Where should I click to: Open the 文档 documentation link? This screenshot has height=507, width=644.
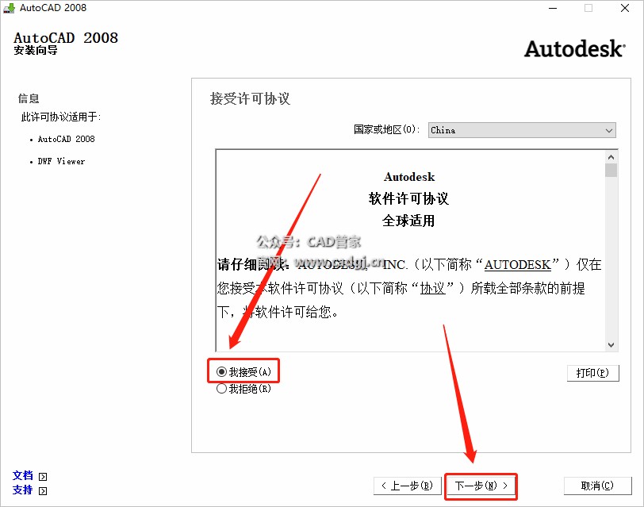click(x=22, y=475)
